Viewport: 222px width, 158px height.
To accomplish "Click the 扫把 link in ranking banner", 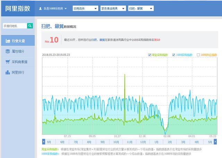I will (x=94, y=40).
